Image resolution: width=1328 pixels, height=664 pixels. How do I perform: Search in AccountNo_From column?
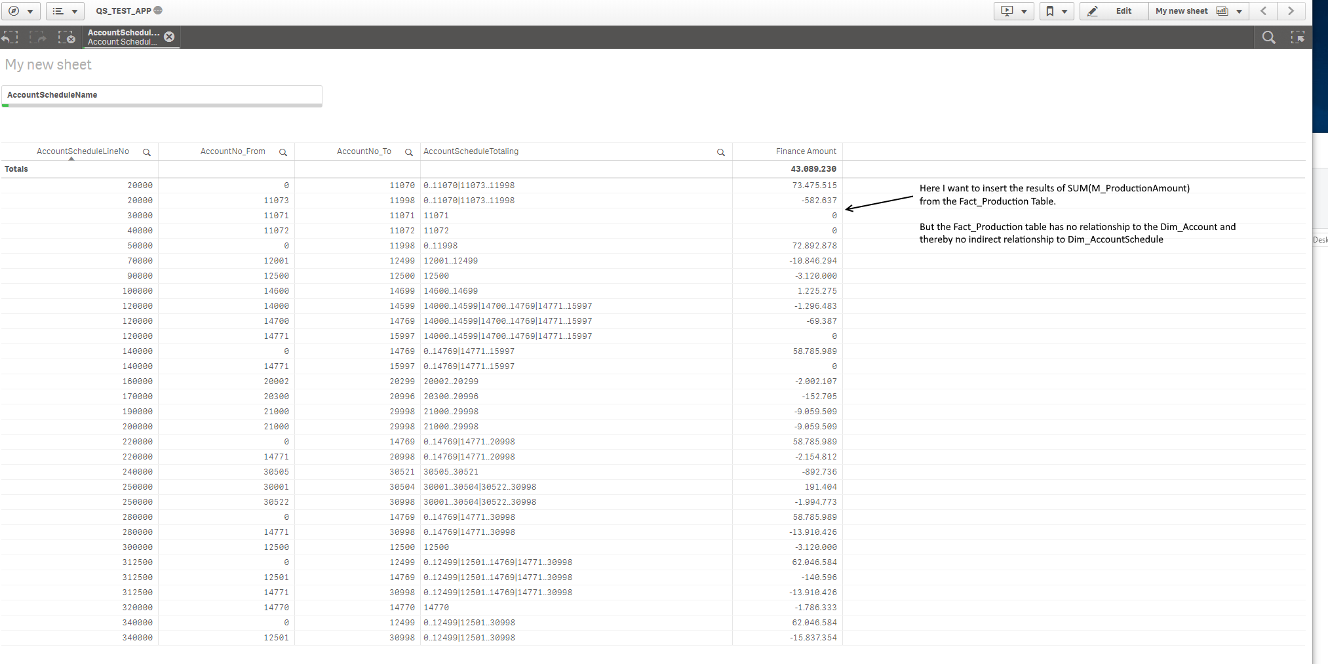[x=283, y=152]
